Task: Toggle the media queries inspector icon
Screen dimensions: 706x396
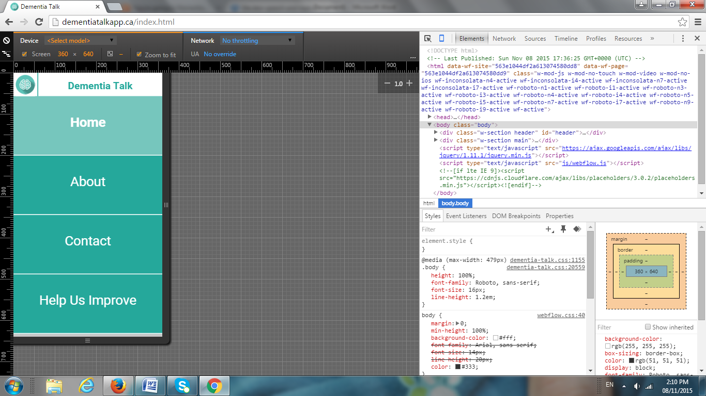Action: tap(6, 54)
